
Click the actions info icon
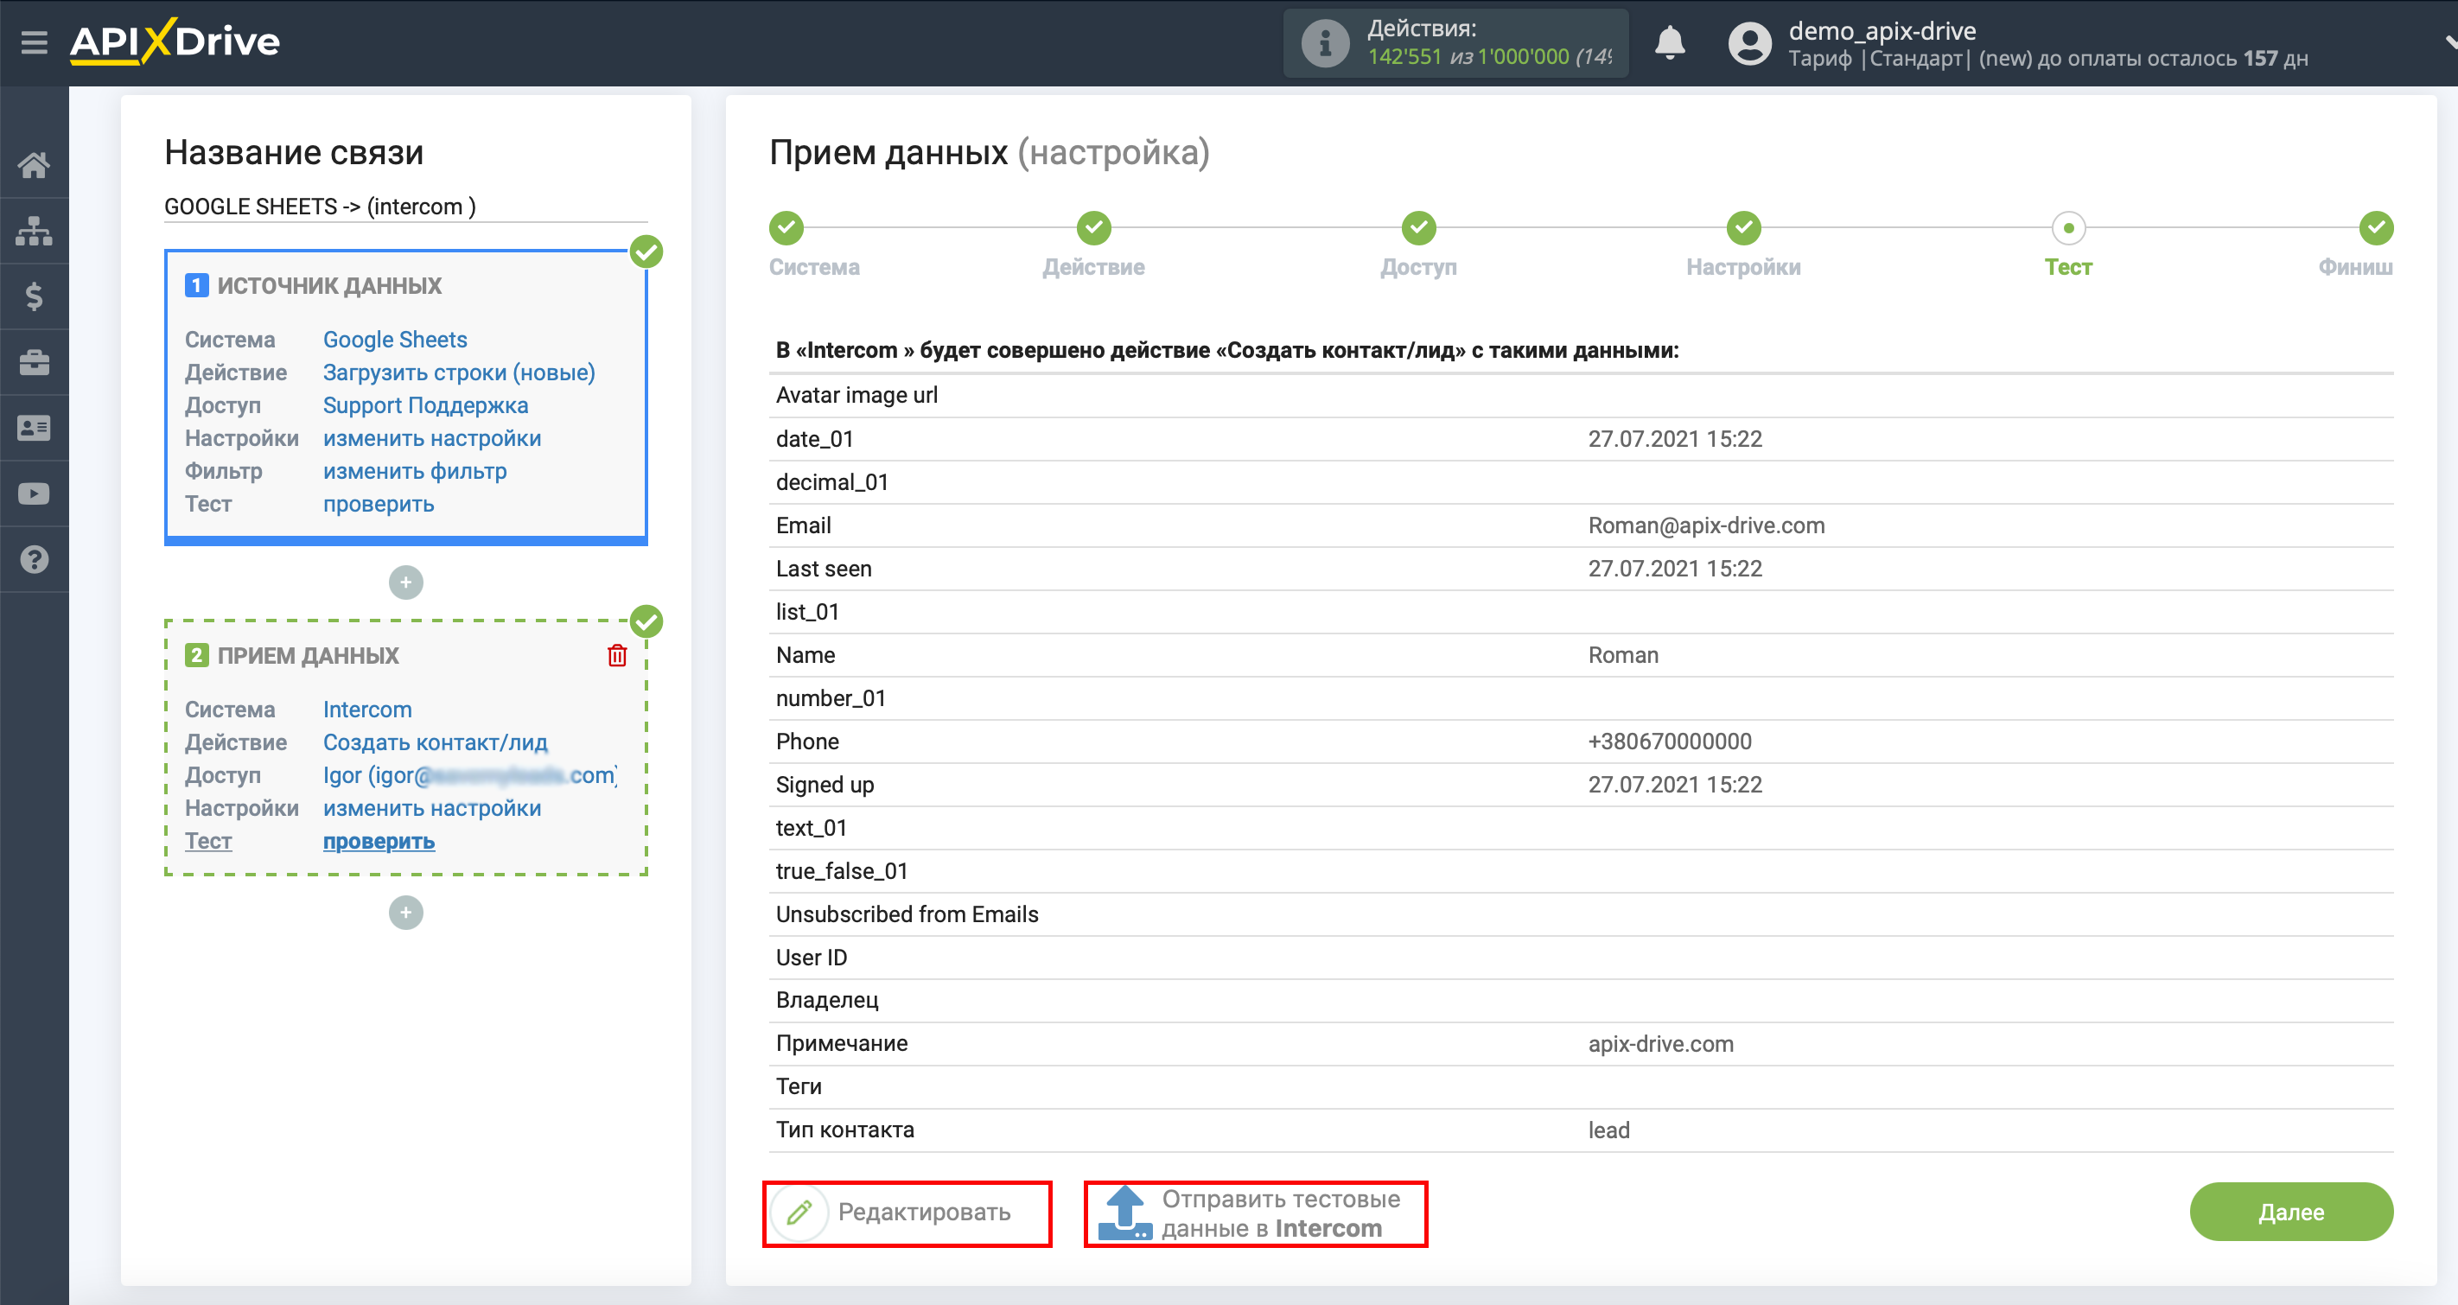pos(1324,43)
